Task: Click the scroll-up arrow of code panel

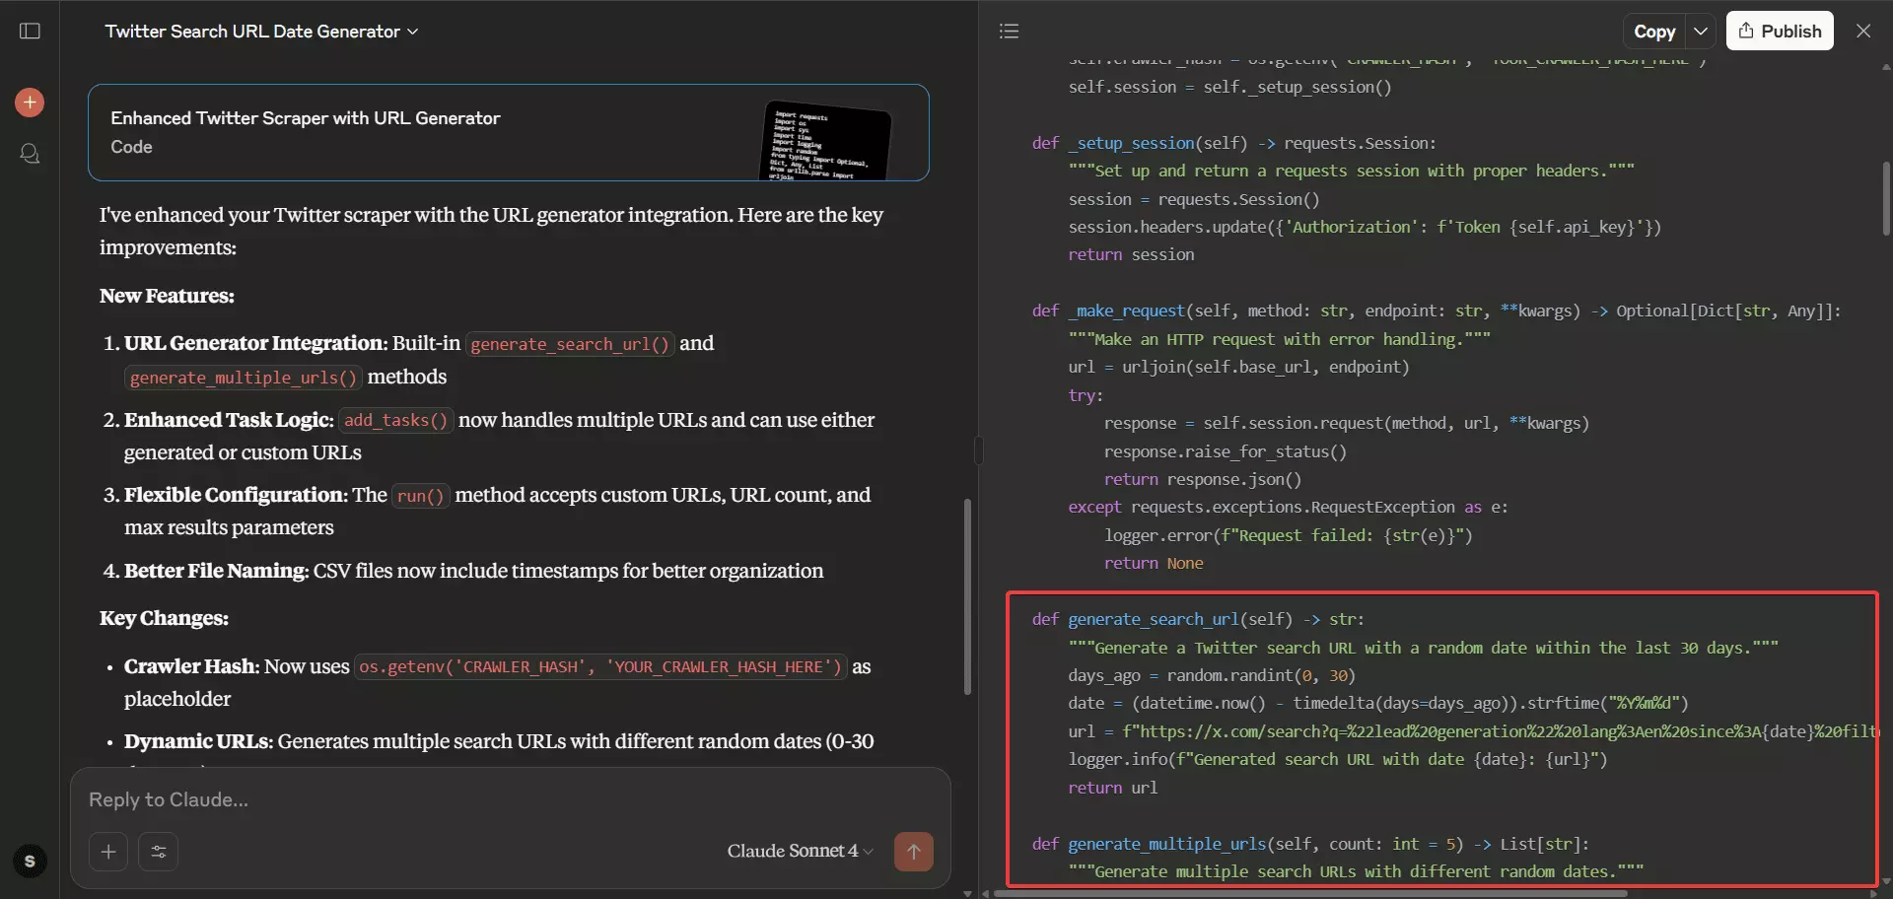Action: click(1886, 68)
